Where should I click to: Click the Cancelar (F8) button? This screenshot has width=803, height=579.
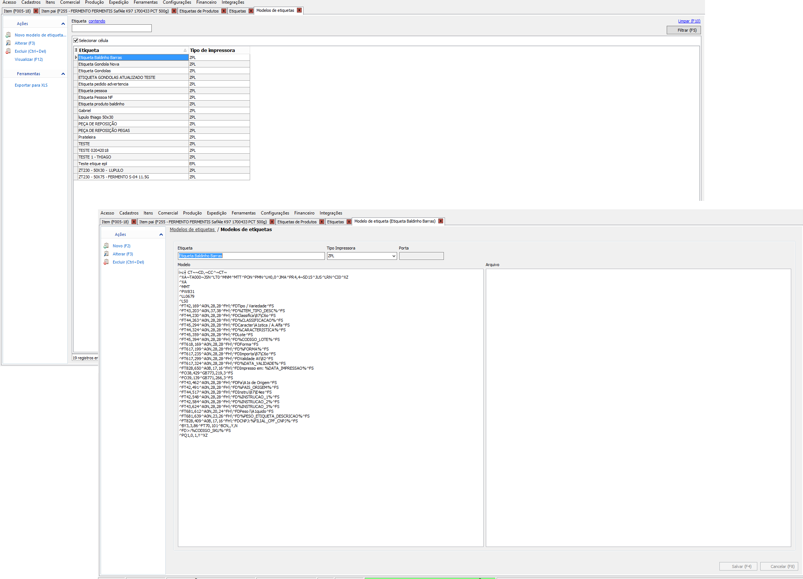[779, 566]
